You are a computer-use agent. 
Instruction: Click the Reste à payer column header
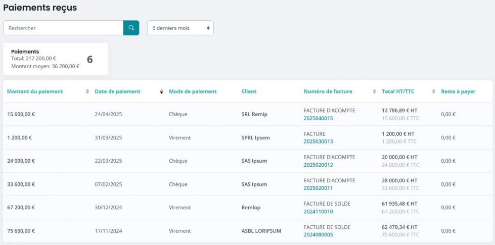(458, 91)
